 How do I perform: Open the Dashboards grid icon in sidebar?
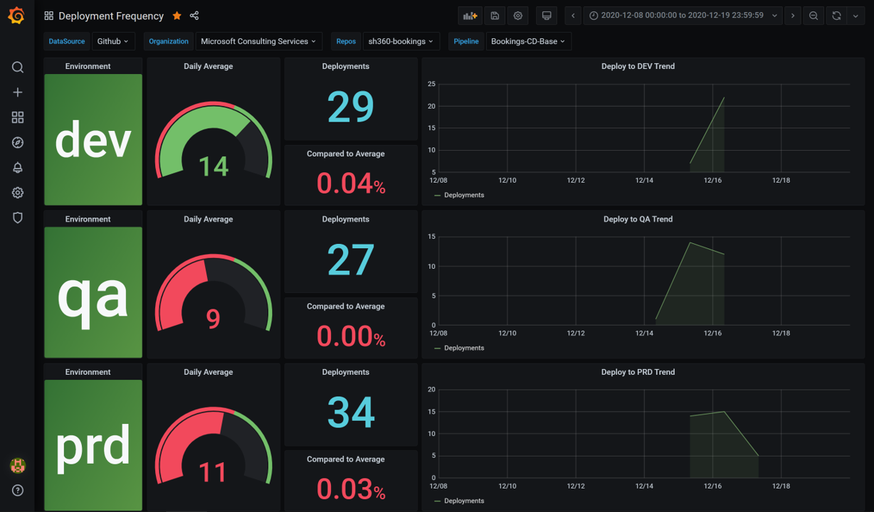coord(18,117)
